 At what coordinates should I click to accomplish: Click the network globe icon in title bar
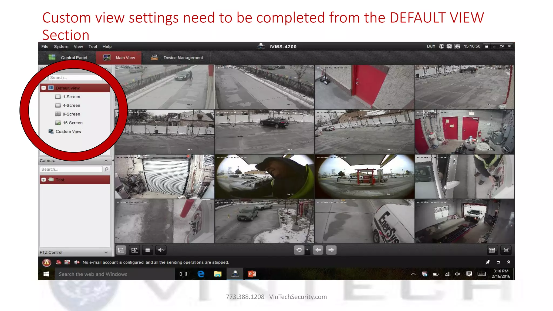441,46
